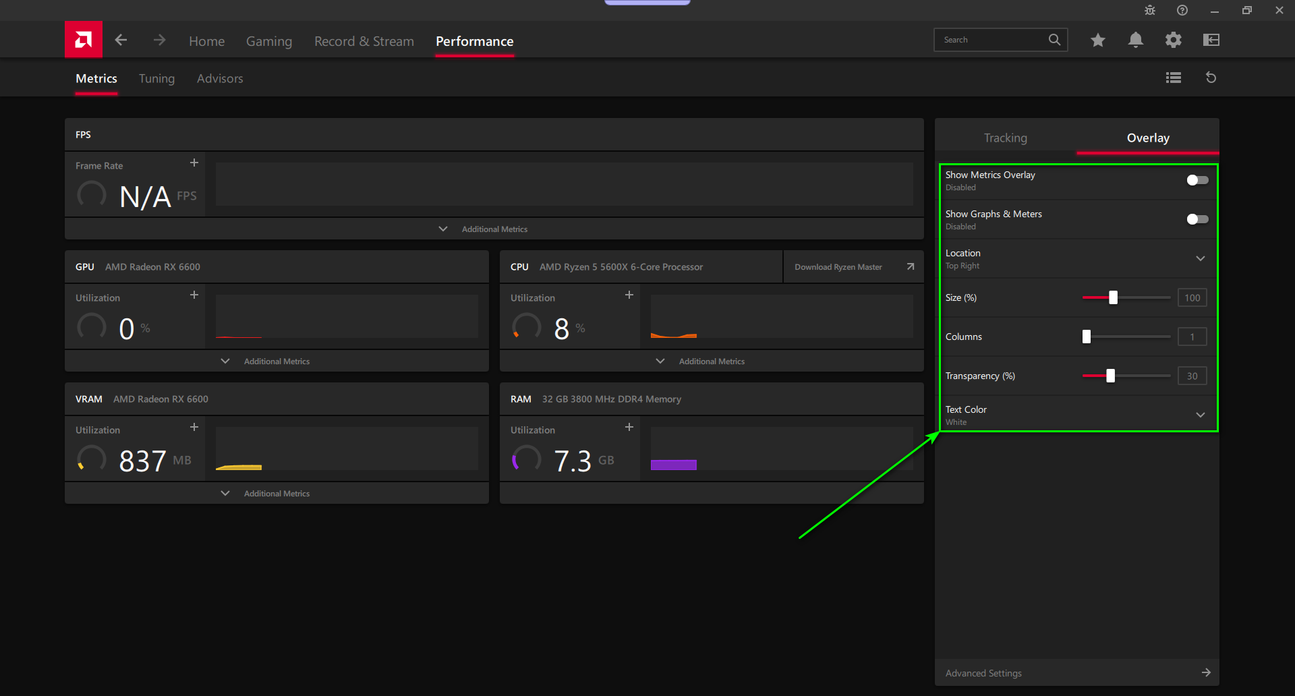Image resolution: width=1295 pixels, height=696 pixels.
Task: Click the Frame Rate graph area
Action: click(x=565, y=184)
